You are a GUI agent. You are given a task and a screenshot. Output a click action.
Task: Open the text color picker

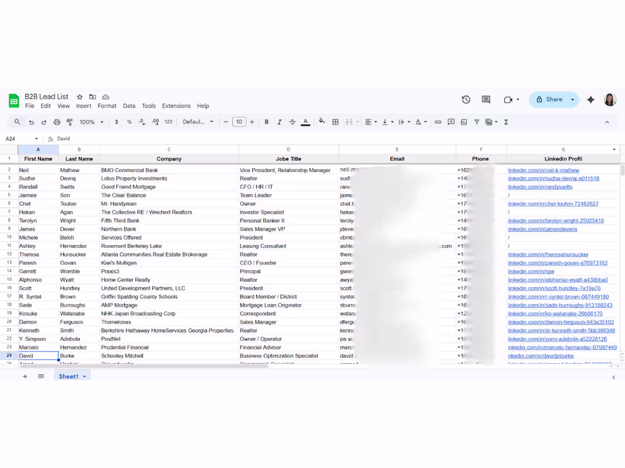[305, 122]
